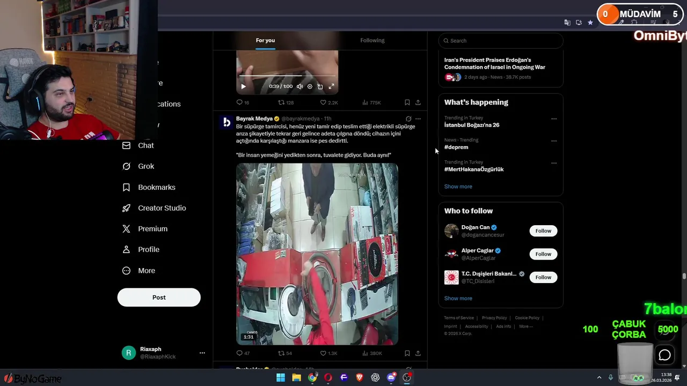
Task: Bookmark the Bayrak Medya post
Action: click(x=407, y=353)
